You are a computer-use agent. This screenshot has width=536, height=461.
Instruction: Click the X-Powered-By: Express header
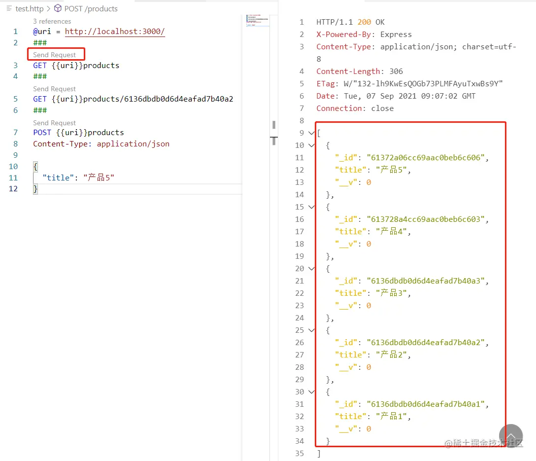coord(364,35)
